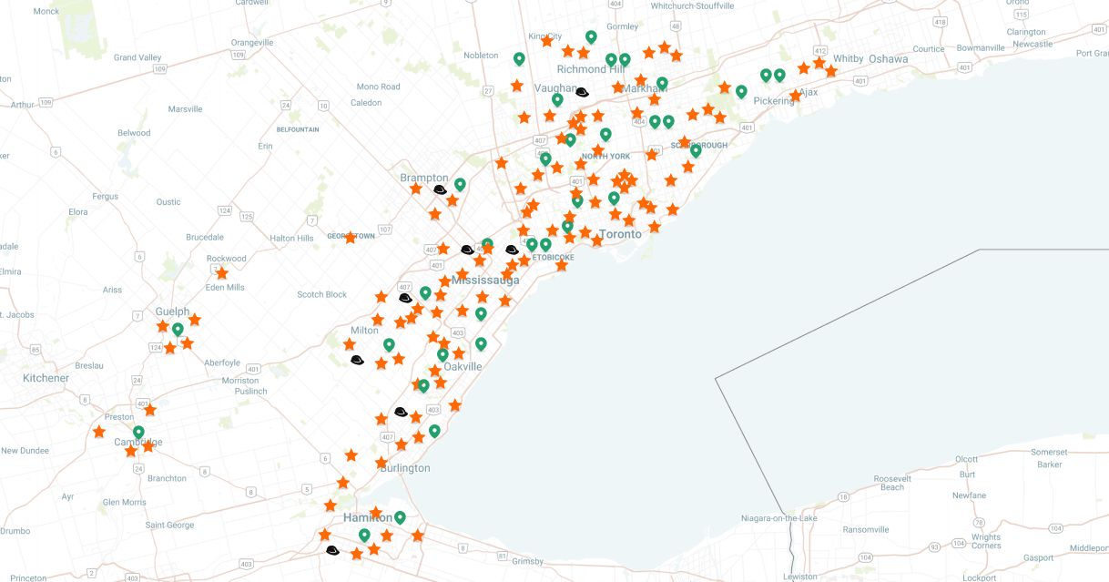Click the black hat marker near Brampton
The height and width of the screenshot is (582, 1109).
click(440, 189)
